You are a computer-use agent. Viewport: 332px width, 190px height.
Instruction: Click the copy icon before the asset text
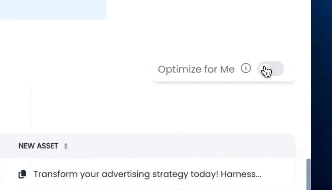pyautogui.click(x=22, y=174)
